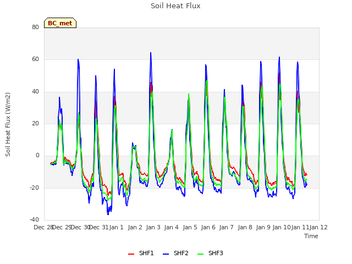Toggle SHF2 series in legend
352x264 pixels.
(175, 253)
